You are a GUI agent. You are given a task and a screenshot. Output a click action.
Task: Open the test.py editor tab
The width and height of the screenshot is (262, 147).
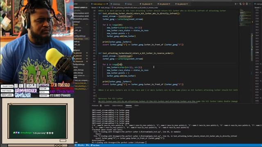129,4
